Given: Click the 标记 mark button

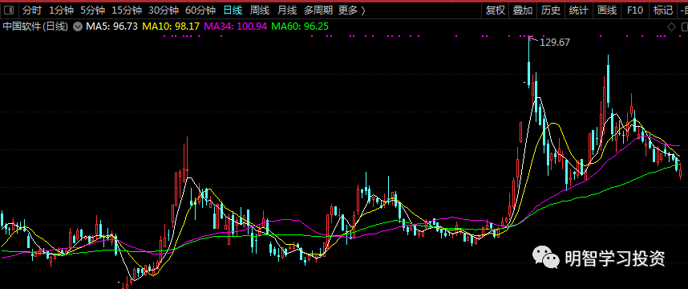Looking at the screenshot, I should coord(662,10).
